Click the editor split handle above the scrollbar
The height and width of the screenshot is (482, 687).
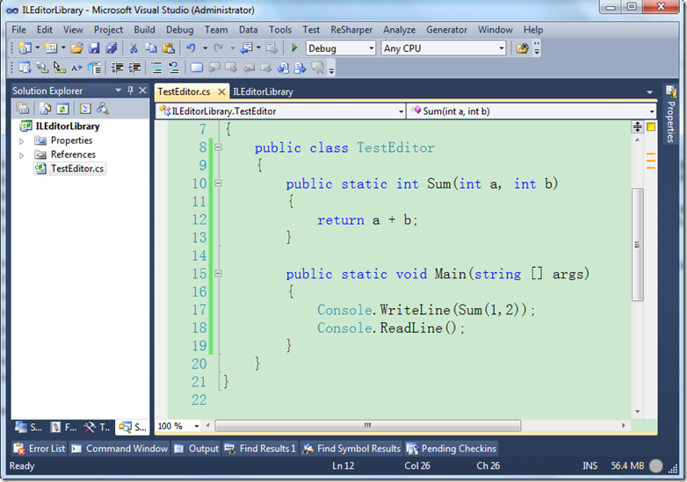click(x=638, y=126)
